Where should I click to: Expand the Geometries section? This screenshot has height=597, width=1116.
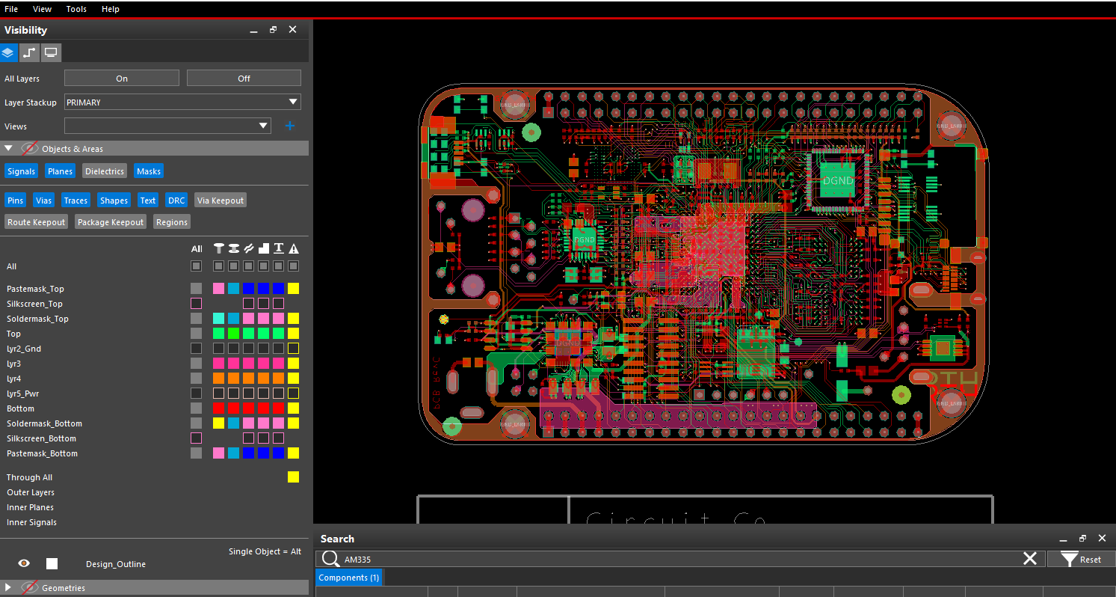coord(8,587)
